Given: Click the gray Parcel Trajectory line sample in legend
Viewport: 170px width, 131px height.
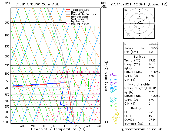Looking at the screenshot, I should click(x=68, y=14).
